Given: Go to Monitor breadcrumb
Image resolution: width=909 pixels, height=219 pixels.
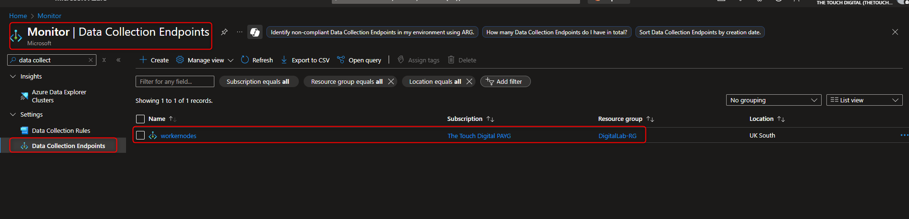Looking at the screenshot, I should 49,16.
